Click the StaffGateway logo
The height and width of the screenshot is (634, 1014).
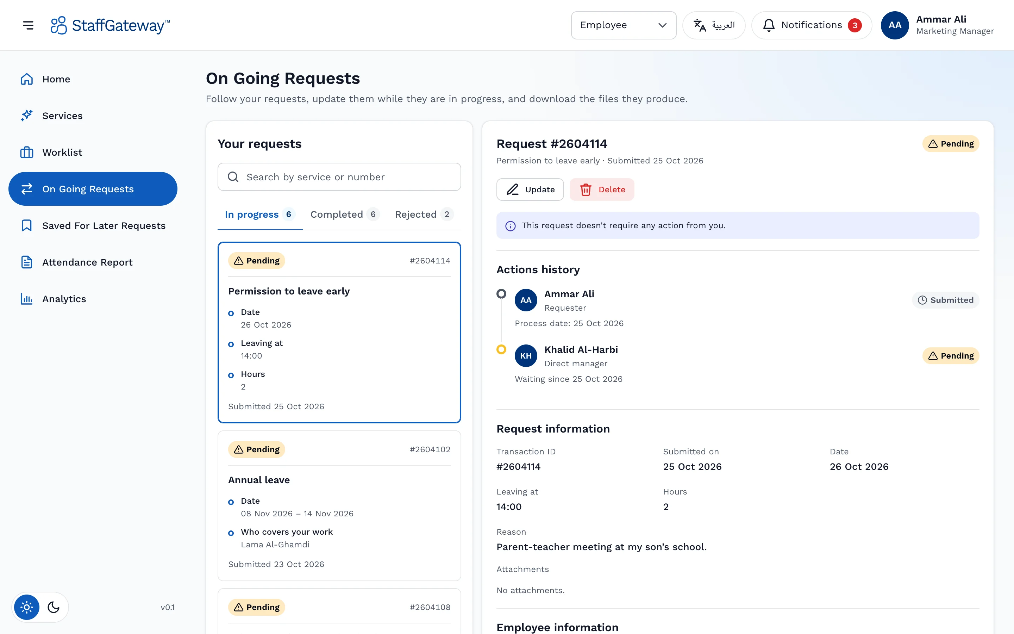click(110, 25)
